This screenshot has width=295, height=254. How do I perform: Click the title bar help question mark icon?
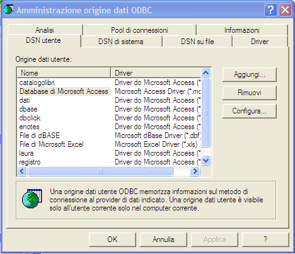tap(270, 9)
